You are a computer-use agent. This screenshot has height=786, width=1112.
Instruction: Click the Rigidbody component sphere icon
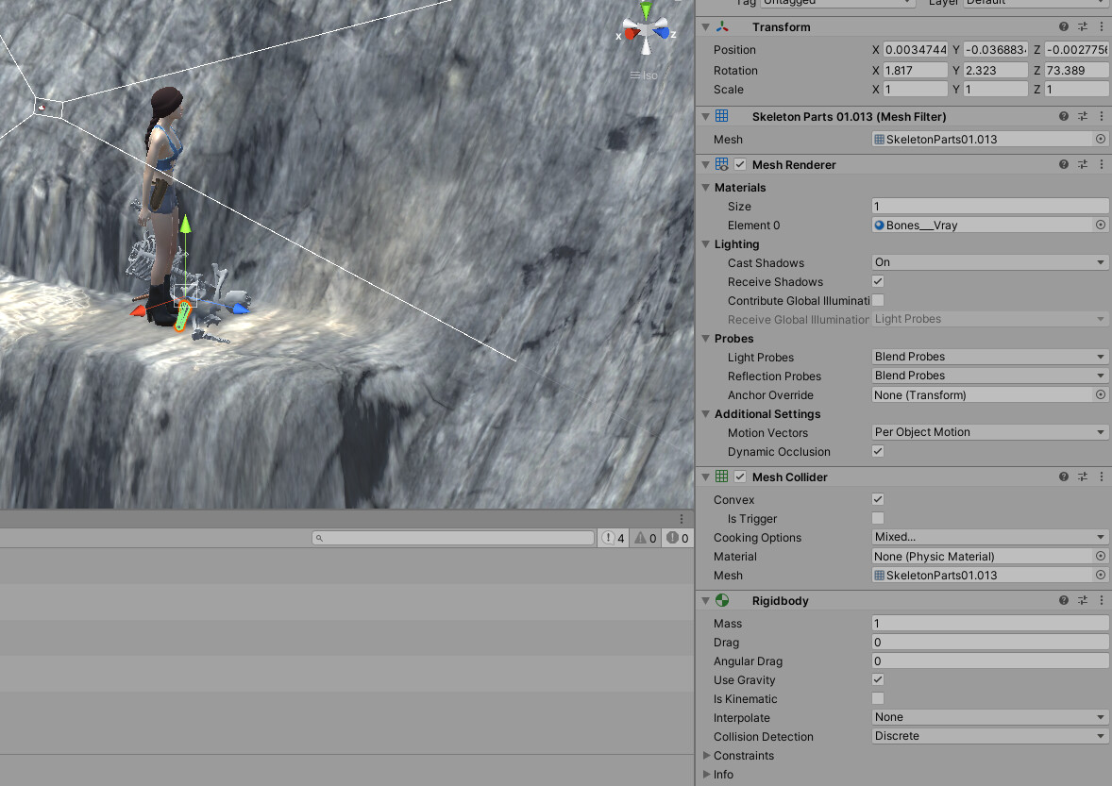point(722,600)
